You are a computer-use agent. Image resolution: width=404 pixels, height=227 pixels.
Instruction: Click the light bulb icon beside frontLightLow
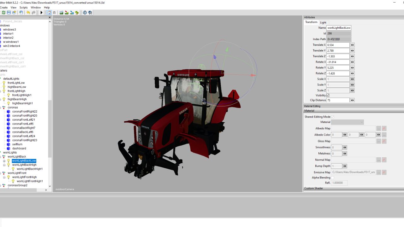coord(4,83)
